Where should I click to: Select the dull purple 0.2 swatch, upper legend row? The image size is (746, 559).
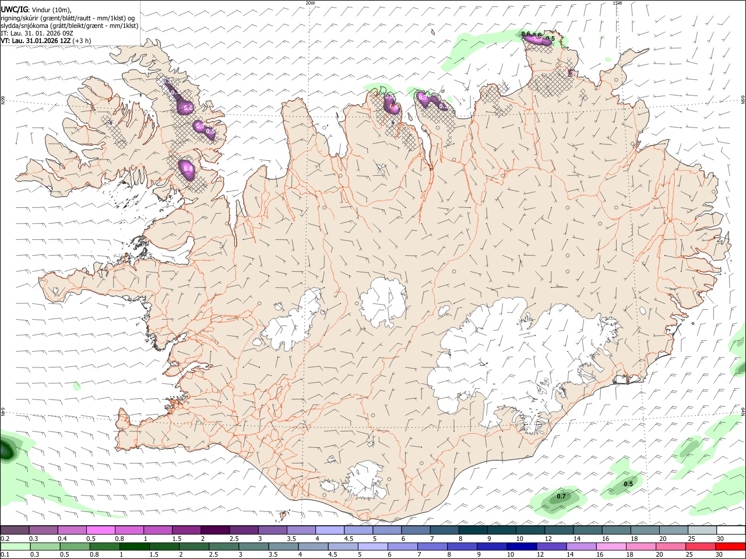point(15,530)
